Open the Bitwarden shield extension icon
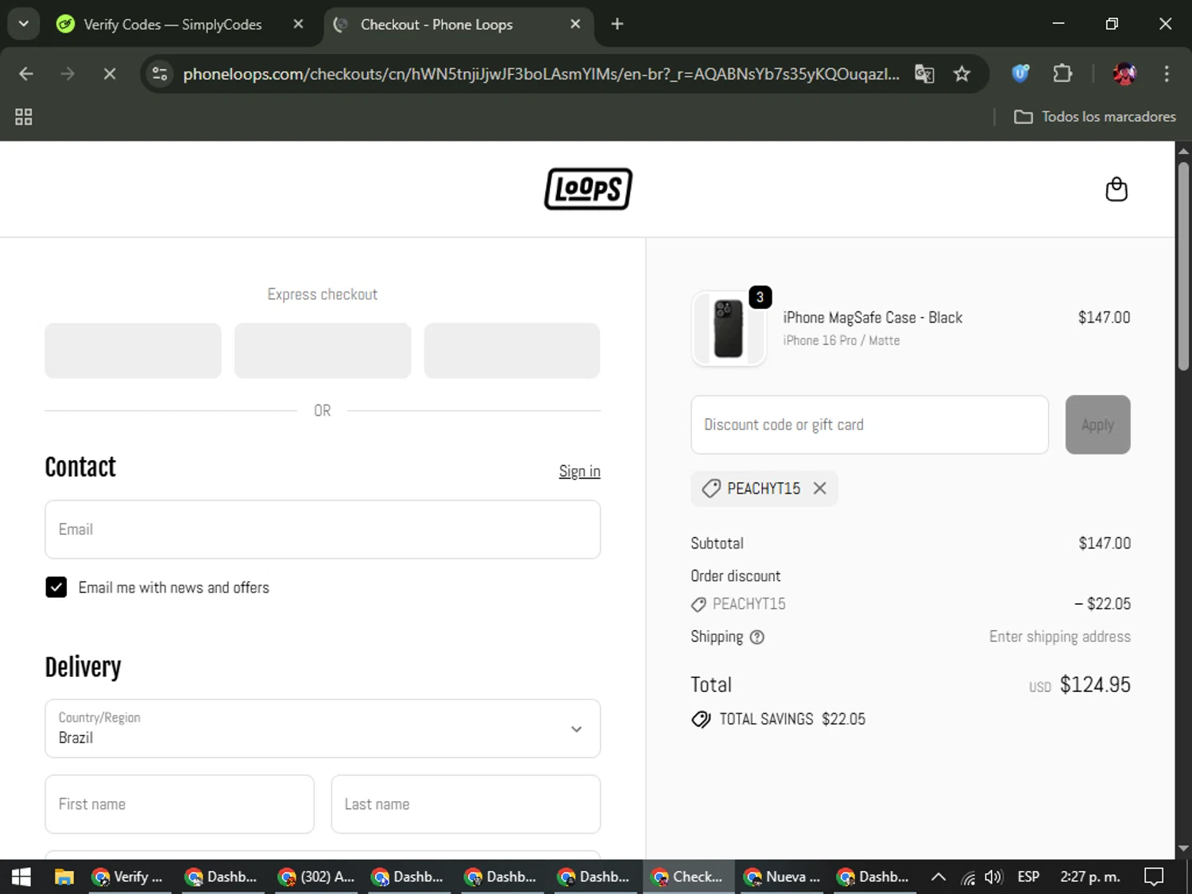 [1021, 74]
